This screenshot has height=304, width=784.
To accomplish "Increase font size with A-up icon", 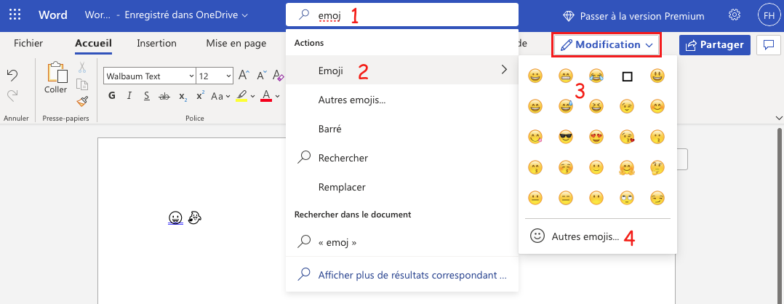I will pos(244,76).
